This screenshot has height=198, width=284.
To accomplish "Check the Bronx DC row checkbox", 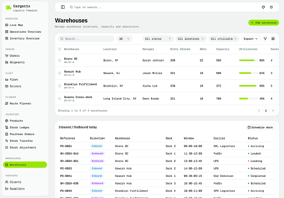I will pyautogui.click(x=59, y=60).
